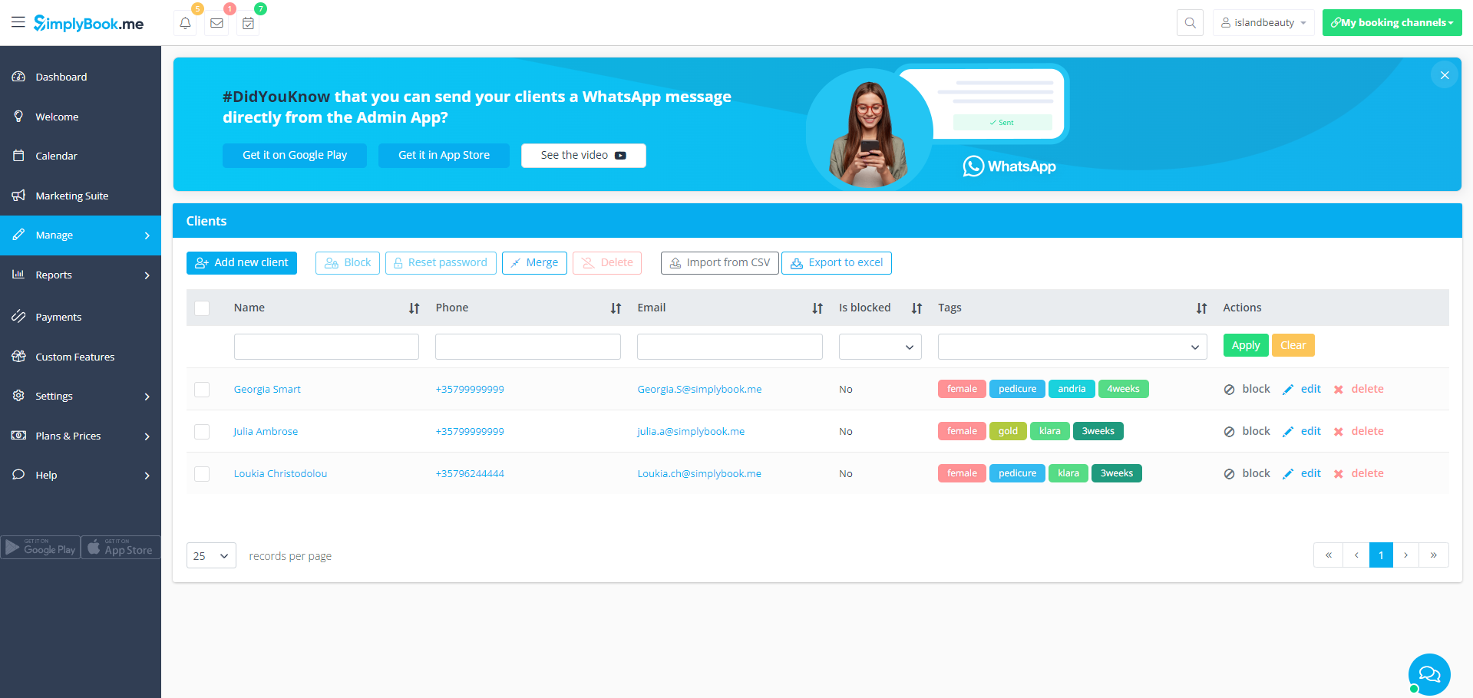Expand the Plans & Prices menu
1473x698 pixels.
click(81, 436)
